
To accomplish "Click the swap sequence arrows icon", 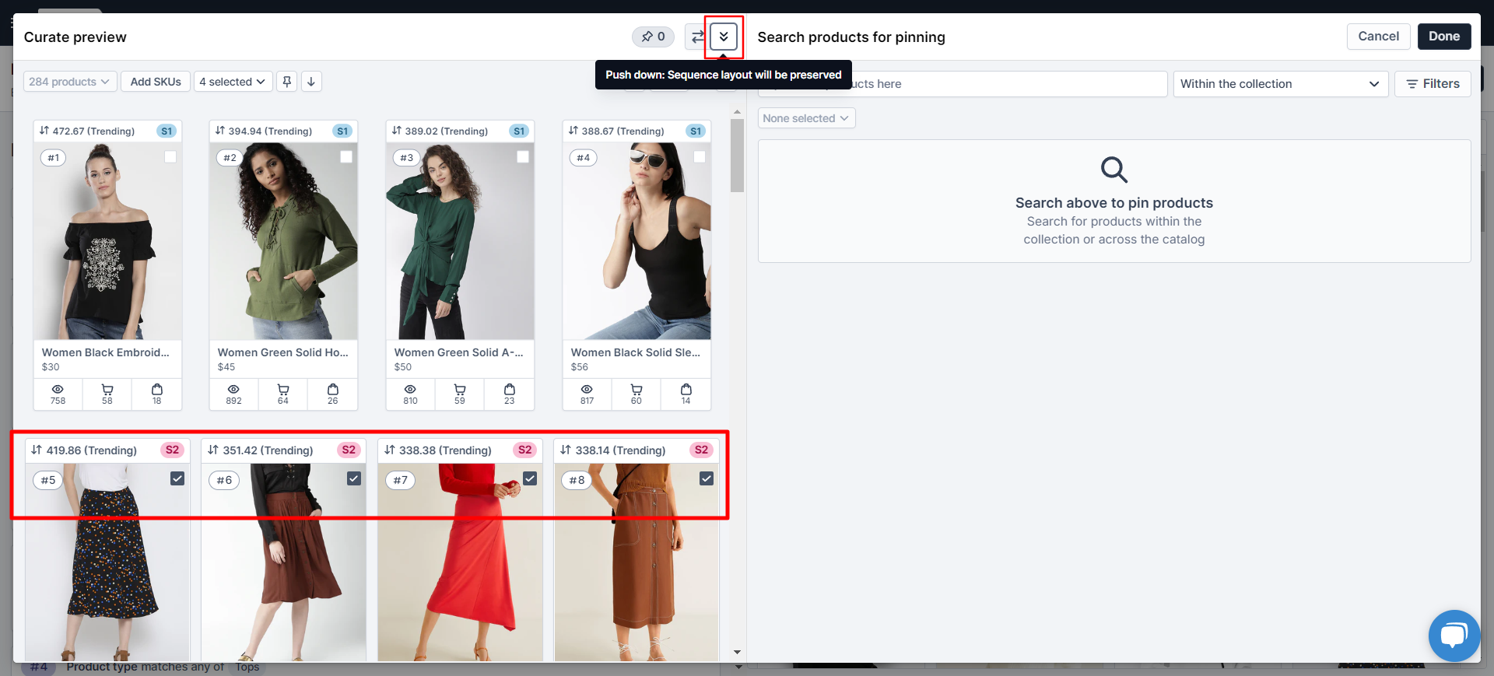I will click(697, 37).
